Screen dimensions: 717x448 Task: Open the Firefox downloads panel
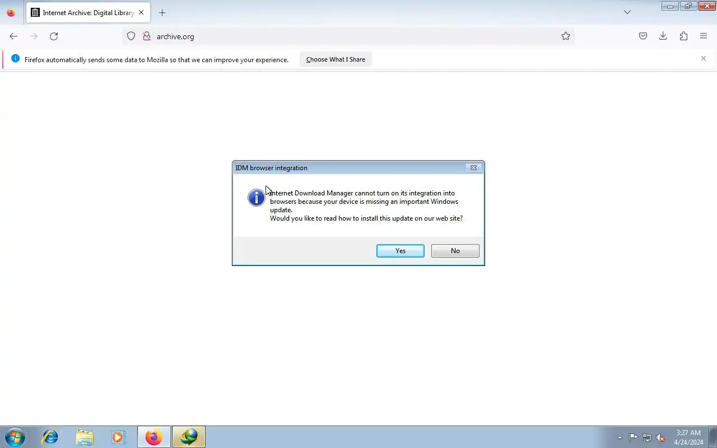coord(663,36)
